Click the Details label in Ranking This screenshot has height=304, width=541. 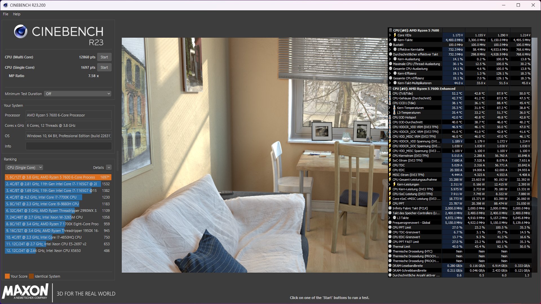click(99, 167)
